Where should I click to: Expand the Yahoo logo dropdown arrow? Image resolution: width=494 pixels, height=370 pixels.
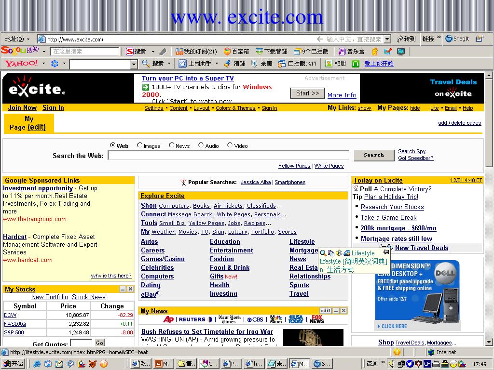(x=43, y=63)
